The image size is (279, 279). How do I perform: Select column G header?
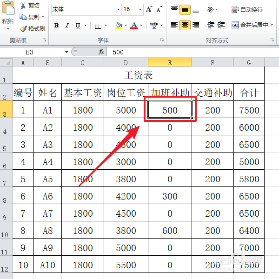pos(249,62)
